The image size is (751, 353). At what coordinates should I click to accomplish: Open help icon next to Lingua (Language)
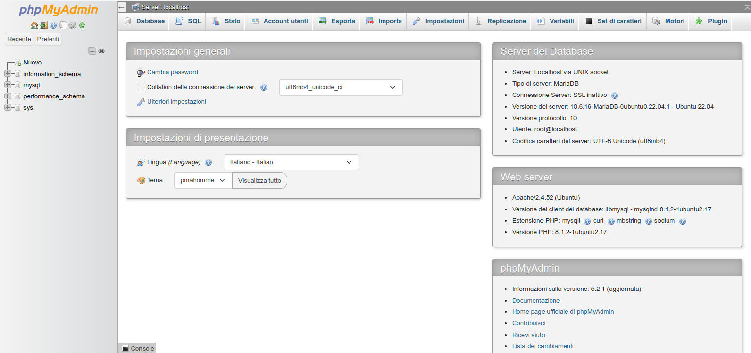coord(208,163)
